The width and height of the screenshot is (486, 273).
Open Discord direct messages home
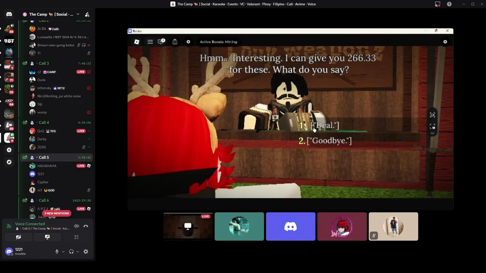[x=9, y=14]
